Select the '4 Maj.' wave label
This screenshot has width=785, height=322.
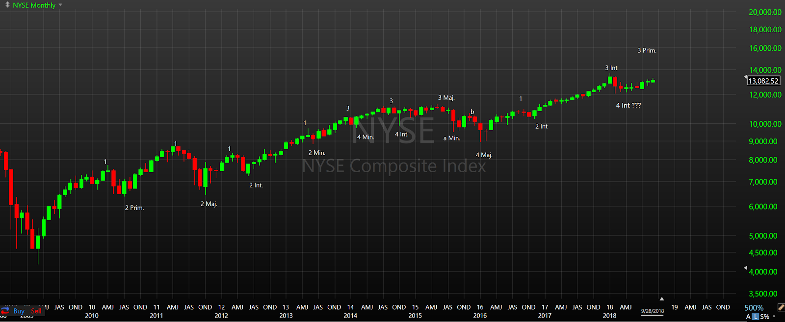pyautogui.click(x=484, y=155)
